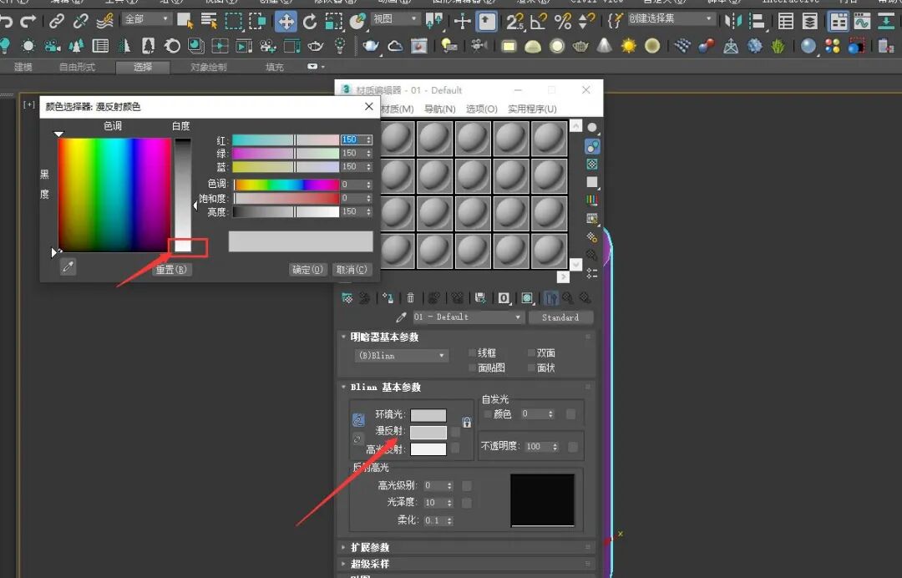This screenshot has height=578, width=902.
Task: Enable the 线框 (Wire) checkbox
Action: [472, 352]
